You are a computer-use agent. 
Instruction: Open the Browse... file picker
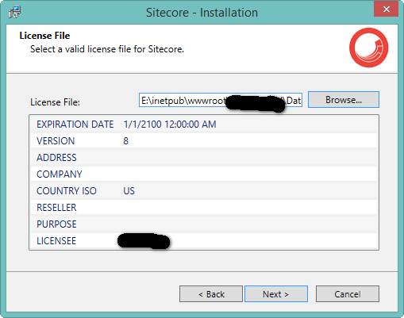[344, 100]
